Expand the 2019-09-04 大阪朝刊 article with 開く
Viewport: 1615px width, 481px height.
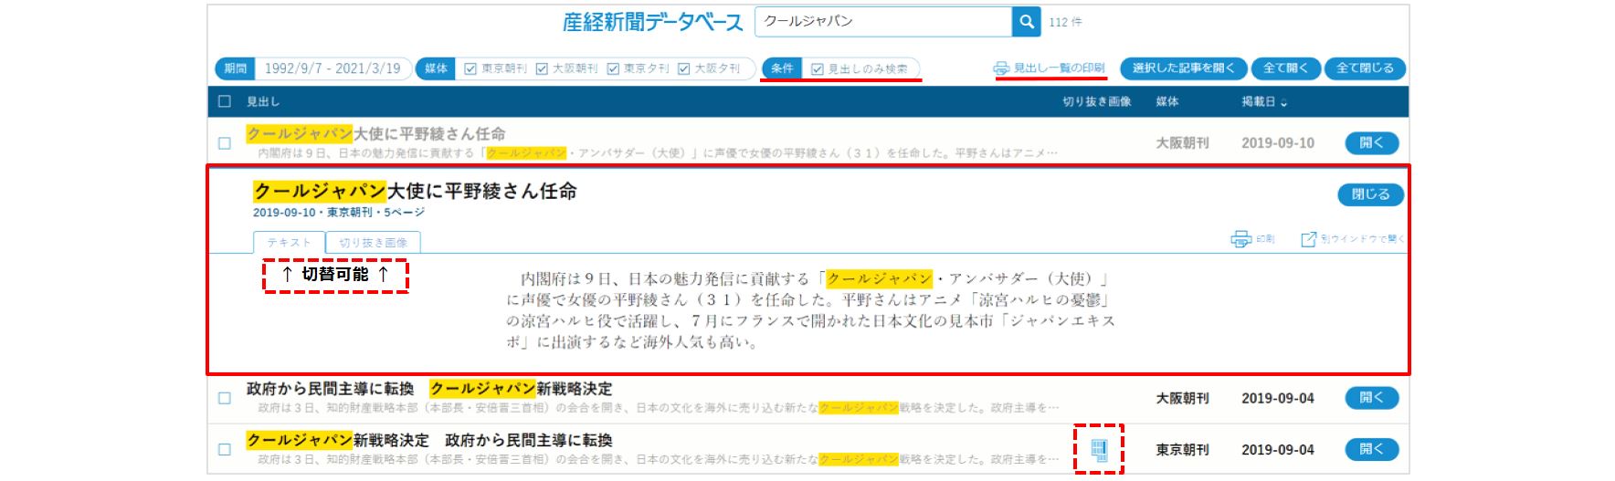pos(1371,398)
